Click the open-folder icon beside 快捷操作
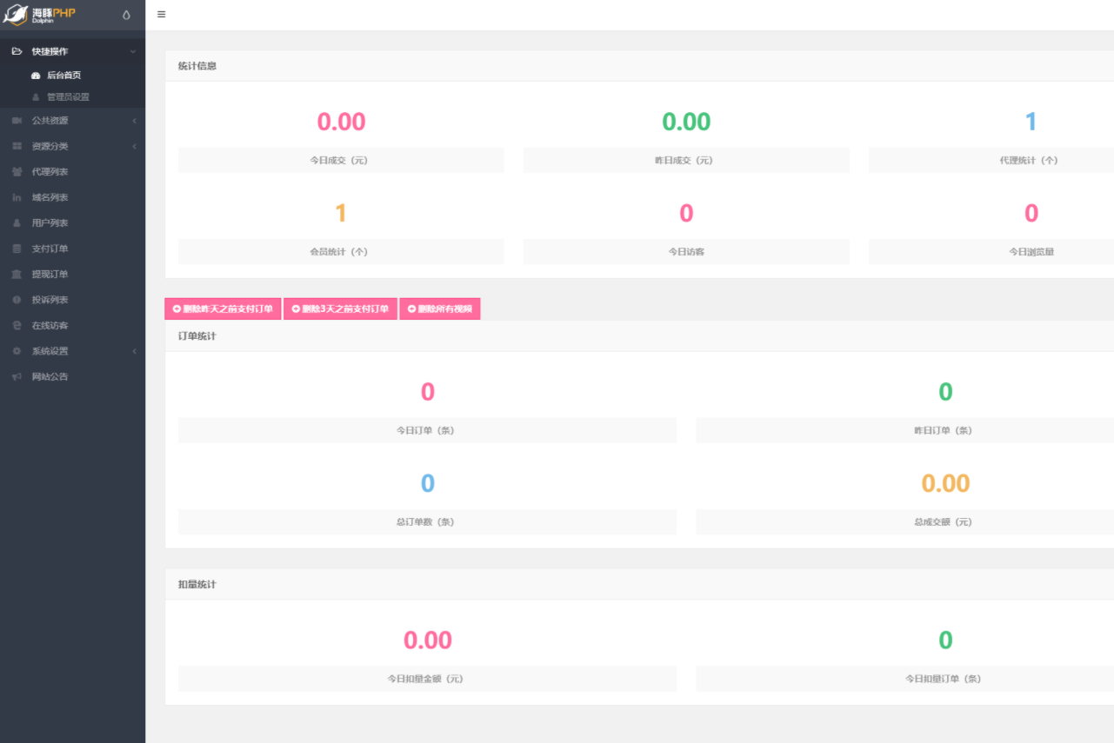This screenshot has height=743, width=1114. (17, 51)
